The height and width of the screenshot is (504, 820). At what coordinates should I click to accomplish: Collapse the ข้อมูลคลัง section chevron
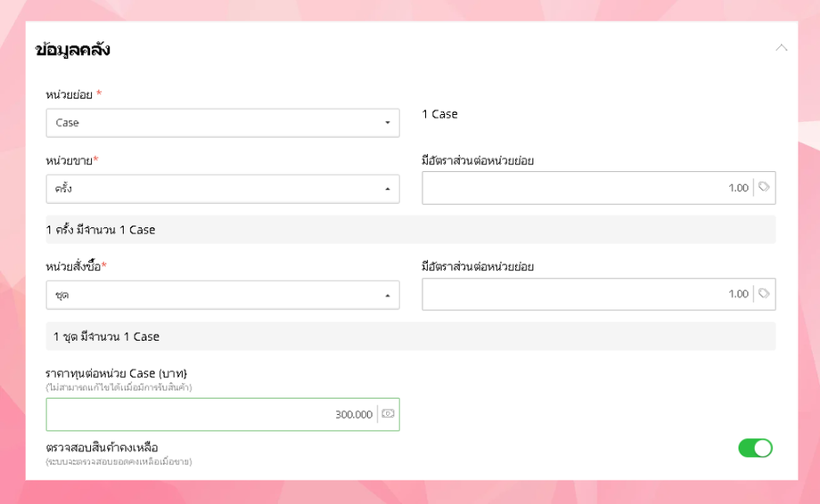tap(781, 48)
